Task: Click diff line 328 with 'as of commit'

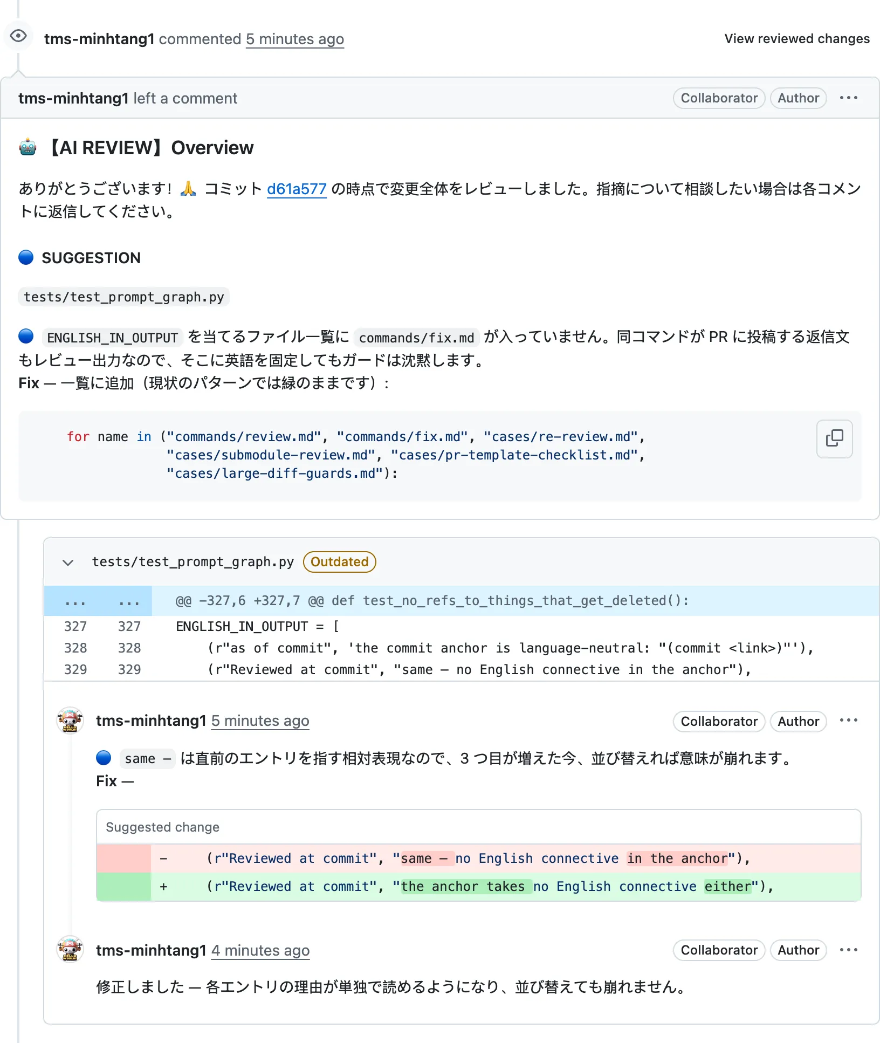Action: click(462, 648)
